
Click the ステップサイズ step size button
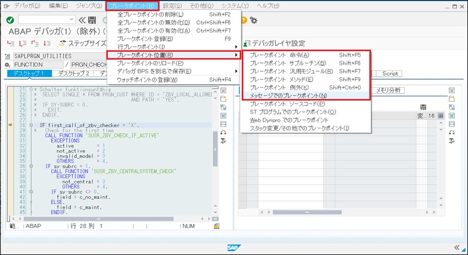click(83, 44)
